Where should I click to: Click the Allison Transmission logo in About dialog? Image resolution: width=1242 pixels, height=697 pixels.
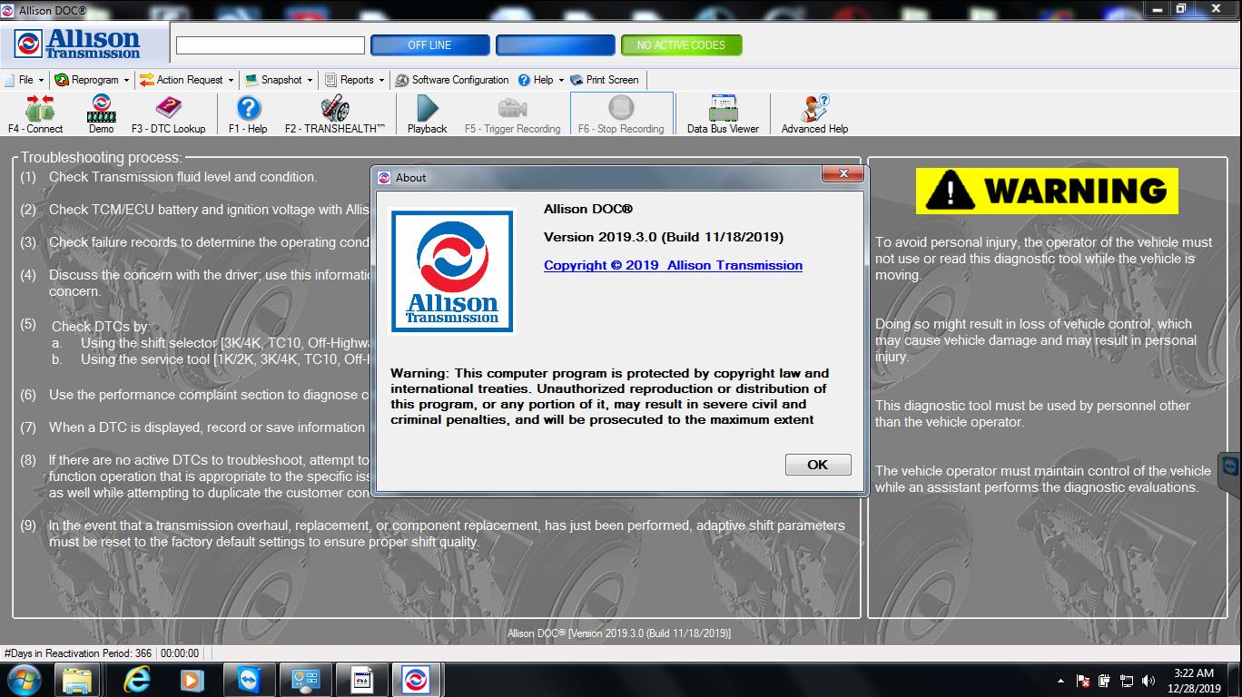click(452, 271)
